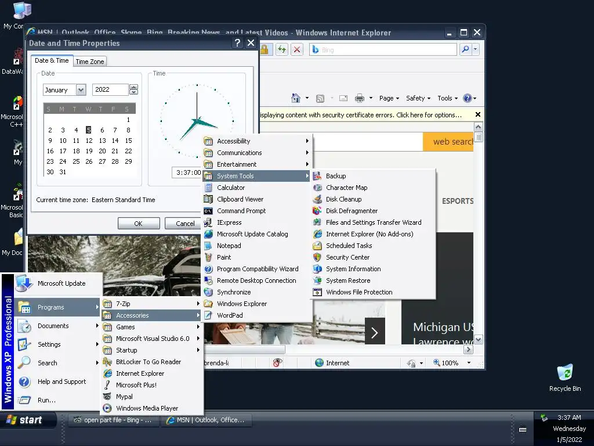Open the Page dropdown in Internet Explorer
Viewport: 594px width, 446px height.
pyautogui.click(x=389, y=98)
